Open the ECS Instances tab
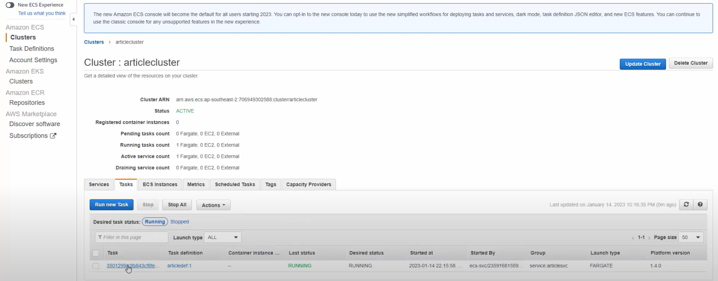The image size is (718, 281). pyautogui.click(x=160, y=184)
